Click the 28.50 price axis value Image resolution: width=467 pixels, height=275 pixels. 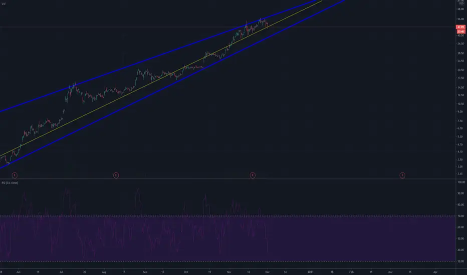pyautogui.click(x=461, y=53)
